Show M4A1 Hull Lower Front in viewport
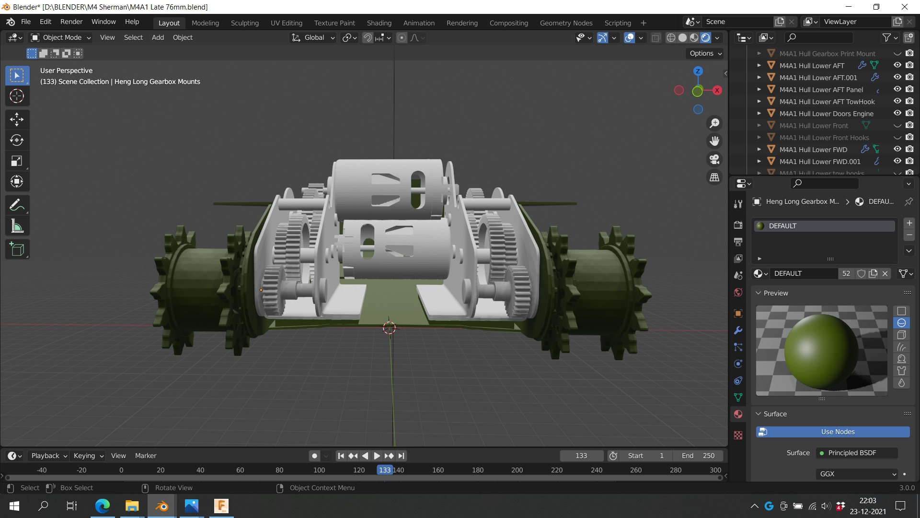This screenshot has width=920, height=518. pyautogui.click(x=897, y=126)
